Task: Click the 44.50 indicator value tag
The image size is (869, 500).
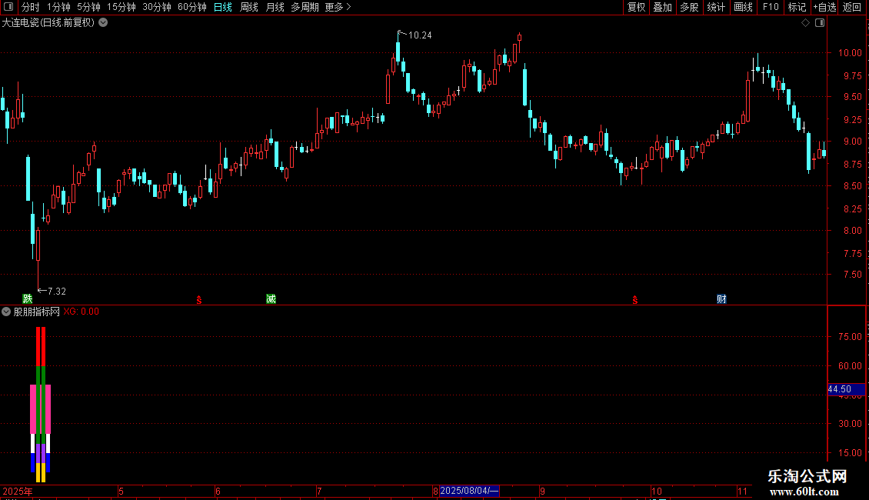Action: tap(846, 389)
